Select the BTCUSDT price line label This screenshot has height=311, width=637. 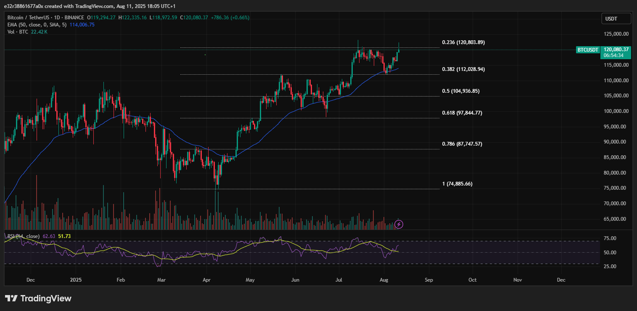(588, 50)
